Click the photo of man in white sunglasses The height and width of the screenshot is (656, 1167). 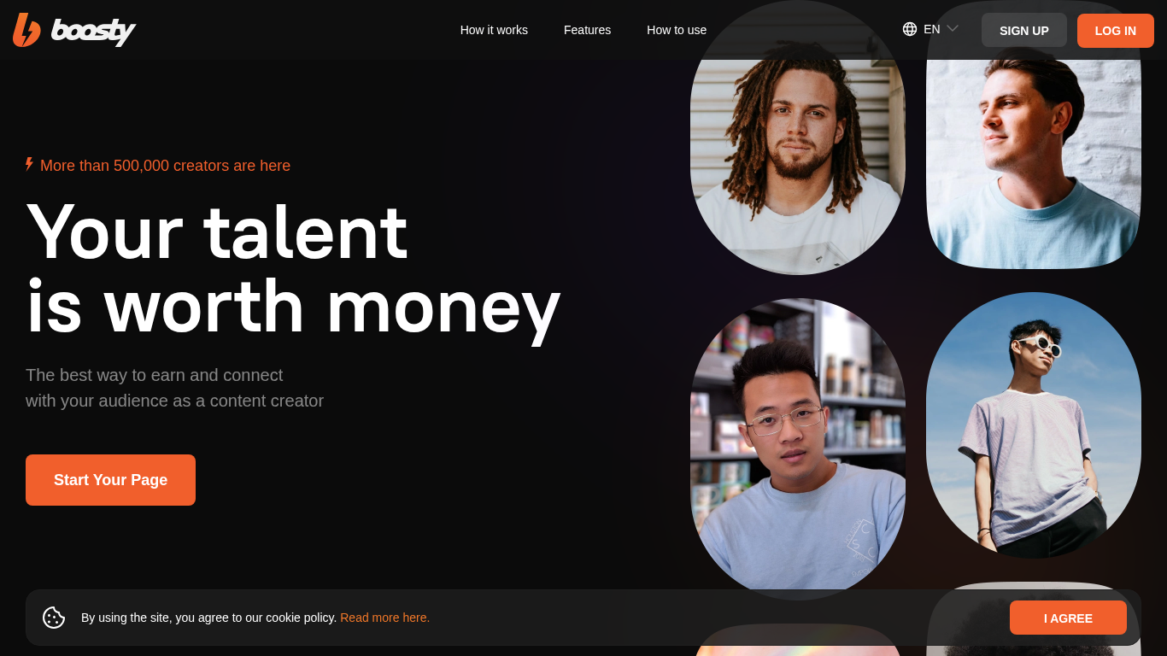click(1034, 425)
